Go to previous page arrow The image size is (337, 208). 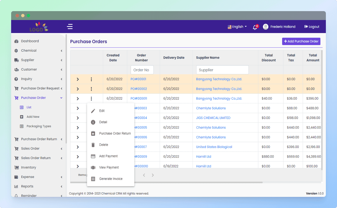pyautogui.click(x=144, y=175)
